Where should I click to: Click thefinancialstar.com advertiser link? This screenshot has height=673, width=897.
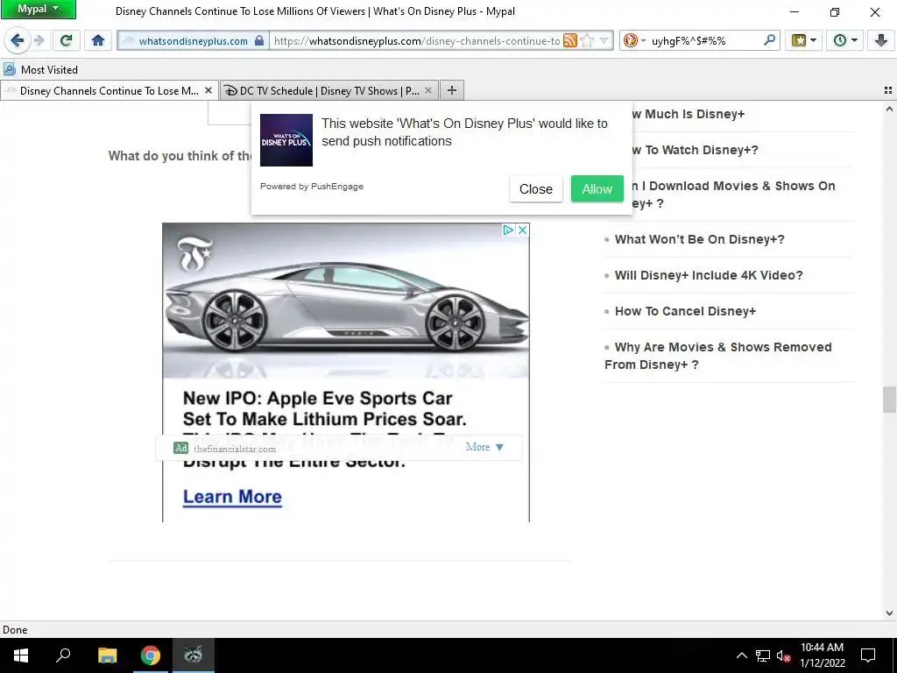235,449
